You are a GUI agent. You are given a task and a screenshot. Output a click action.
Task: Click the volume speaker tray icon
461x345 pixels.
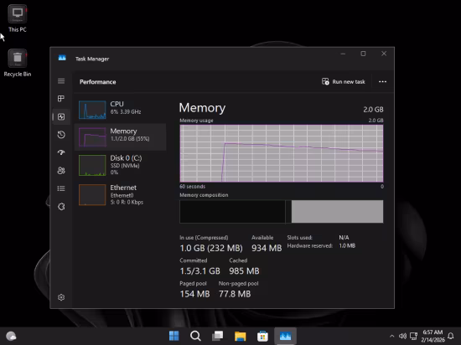pyautogui.click(x=402, y=336)
